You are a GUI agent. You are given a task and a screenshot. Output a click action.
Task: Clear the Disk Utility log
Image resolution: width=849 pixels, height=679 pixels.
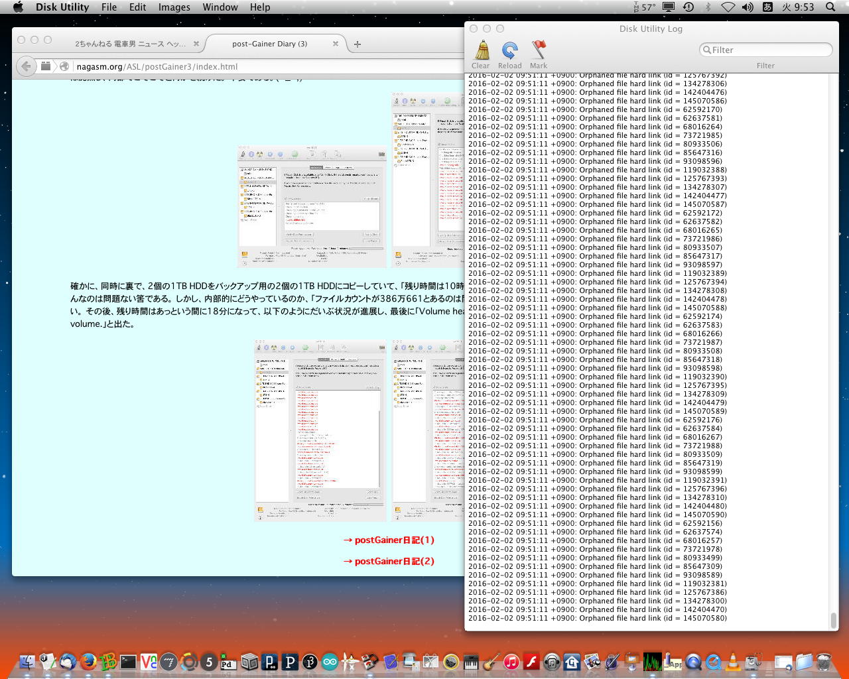click(x=481, y=54)
